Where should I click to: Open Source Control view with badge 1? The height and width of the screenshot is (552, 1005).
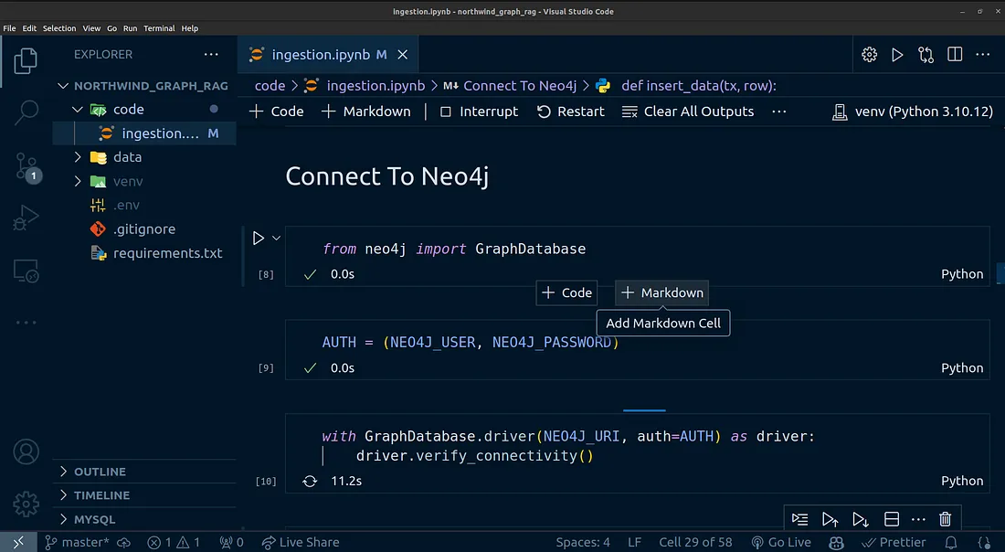tap(27, 168)
